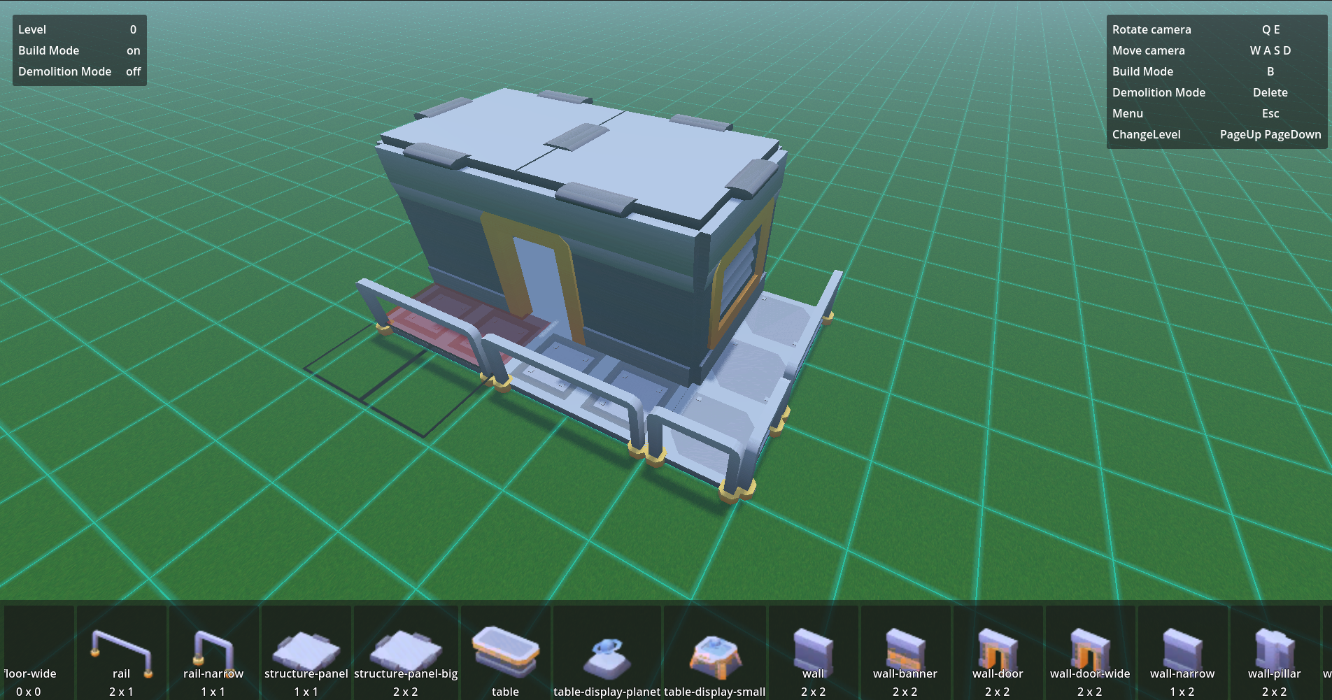Pick the wall-pillar piece
The height and width of the screenshot is (700, 1332).
[x=1275, y=652]
